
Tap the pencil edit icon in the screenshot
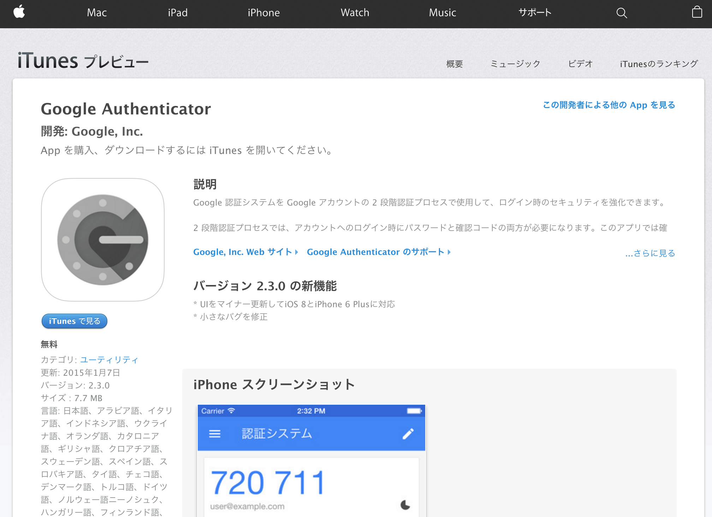tap(408, 434)
